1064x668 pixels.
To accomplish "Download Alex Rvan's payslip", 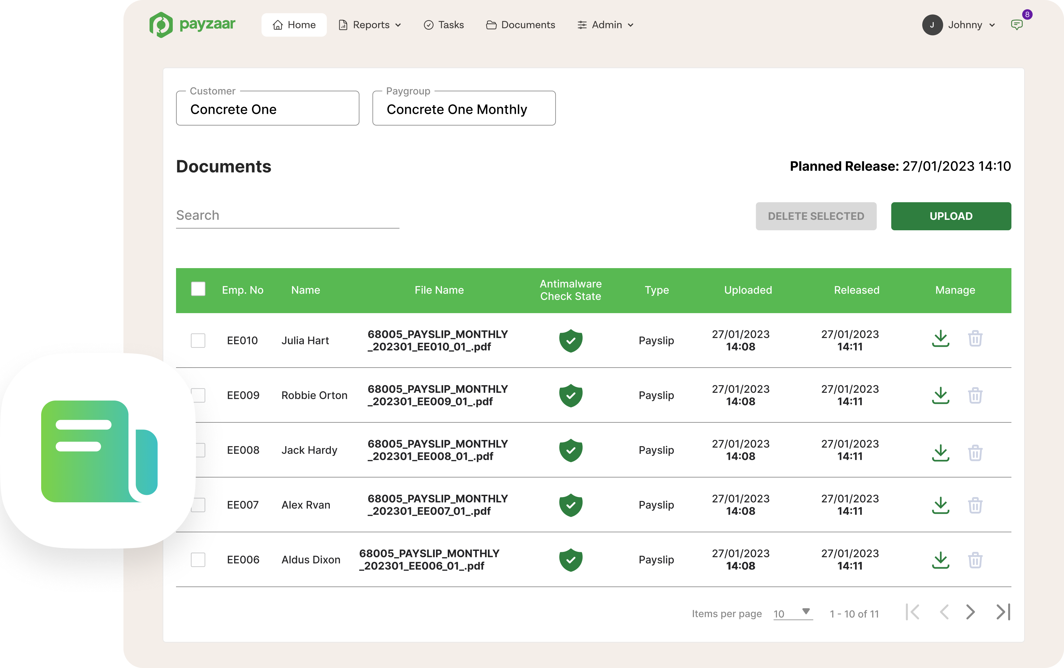I will click(941, 505).
